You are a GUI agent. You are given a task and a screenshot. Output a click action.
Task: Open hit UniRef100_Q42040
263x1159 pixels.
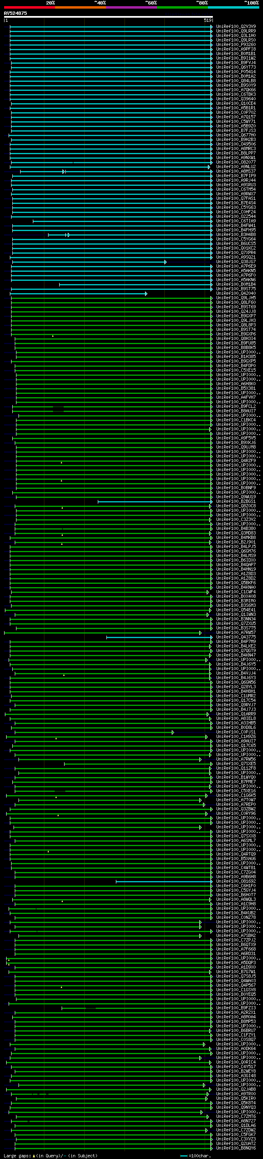point(236,294)
